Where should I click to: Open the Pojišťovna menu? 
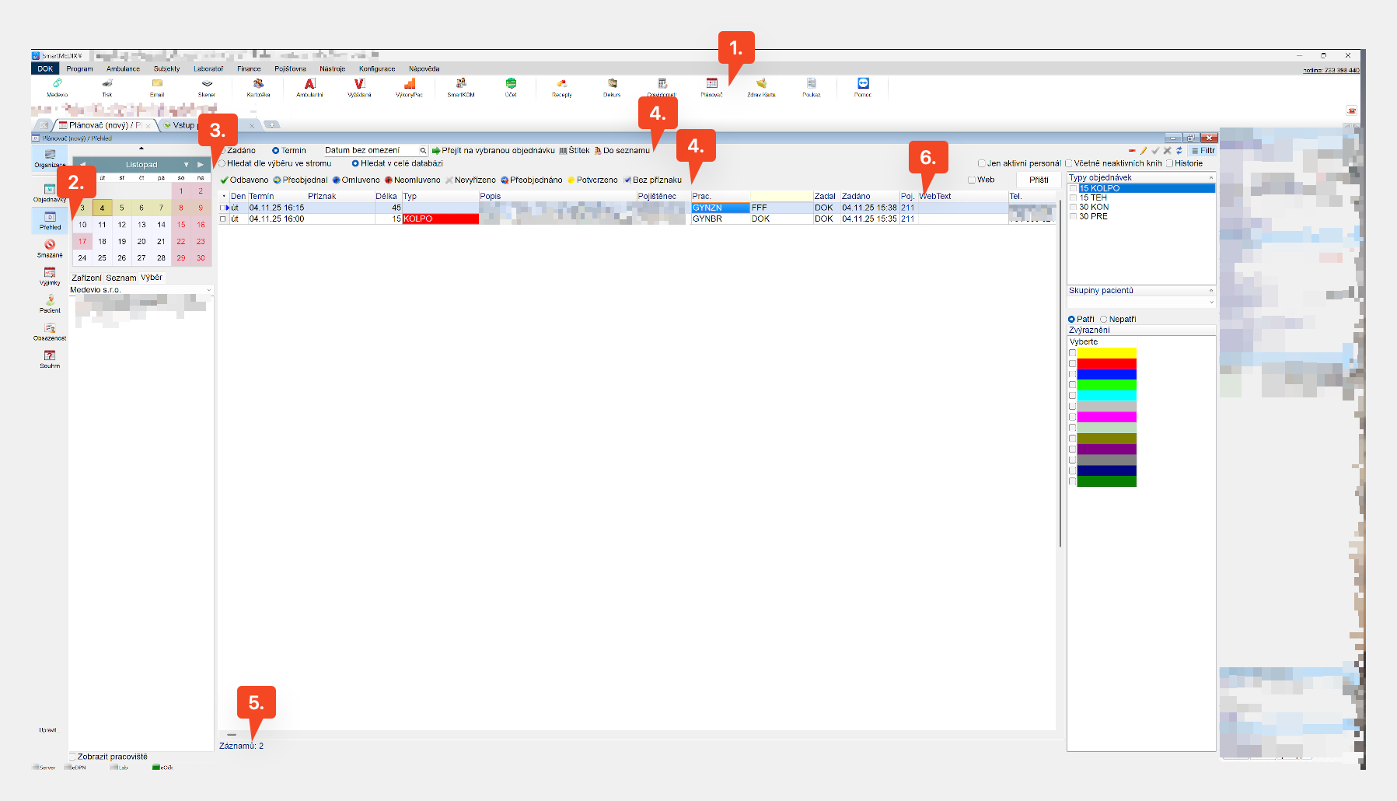[x=290, y=68]
